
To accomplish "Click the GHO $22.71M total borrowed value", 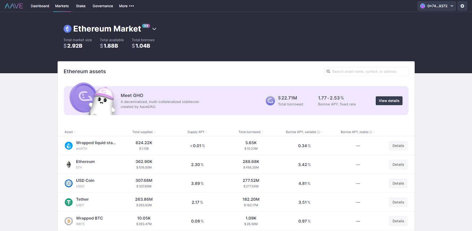I will coord(287,98).
